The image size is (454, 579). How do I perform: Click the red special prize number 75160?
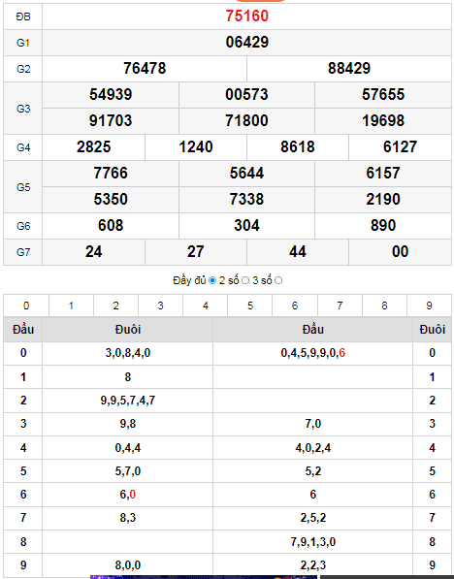click(x=246, y=16)
